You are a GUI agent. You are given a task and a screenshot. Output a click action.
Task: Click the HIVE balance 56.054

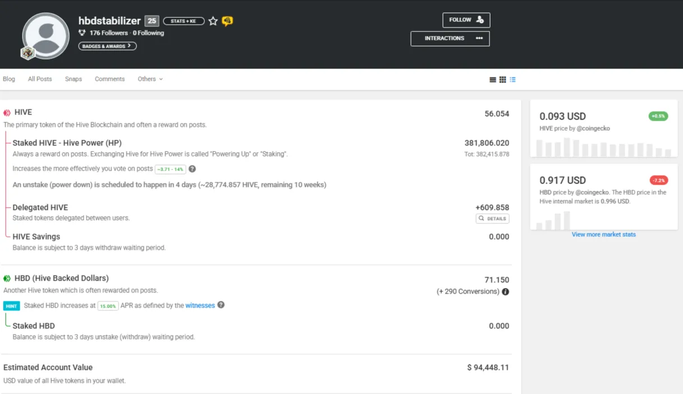pyautogui.click(x=497, y=114)
